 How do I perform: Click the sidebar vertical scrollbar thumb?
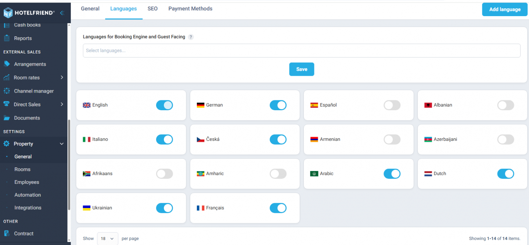[69, 165]
